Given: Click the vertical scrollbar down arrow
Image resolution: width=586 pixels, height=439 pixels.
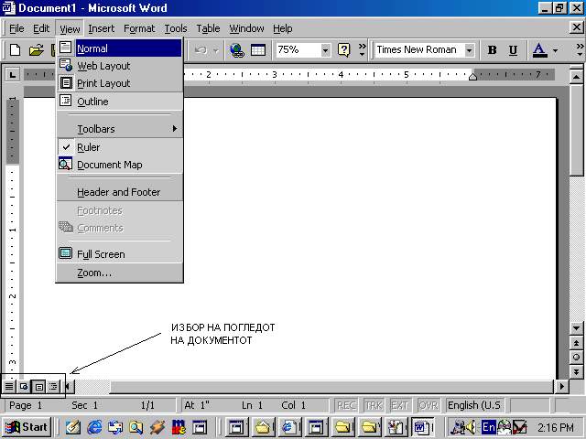Looking at the screenshot, I should pyautogui.click(x=576, y=328).
